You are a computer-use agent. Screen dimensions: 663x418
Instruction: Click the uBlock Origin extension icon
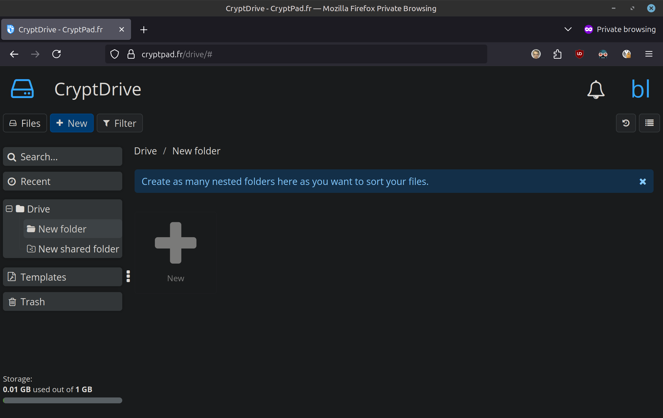579,54
